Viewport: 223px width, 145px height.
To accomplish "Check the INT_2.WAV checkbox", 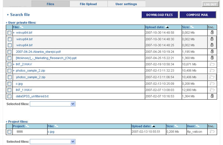I will point(9,64).
